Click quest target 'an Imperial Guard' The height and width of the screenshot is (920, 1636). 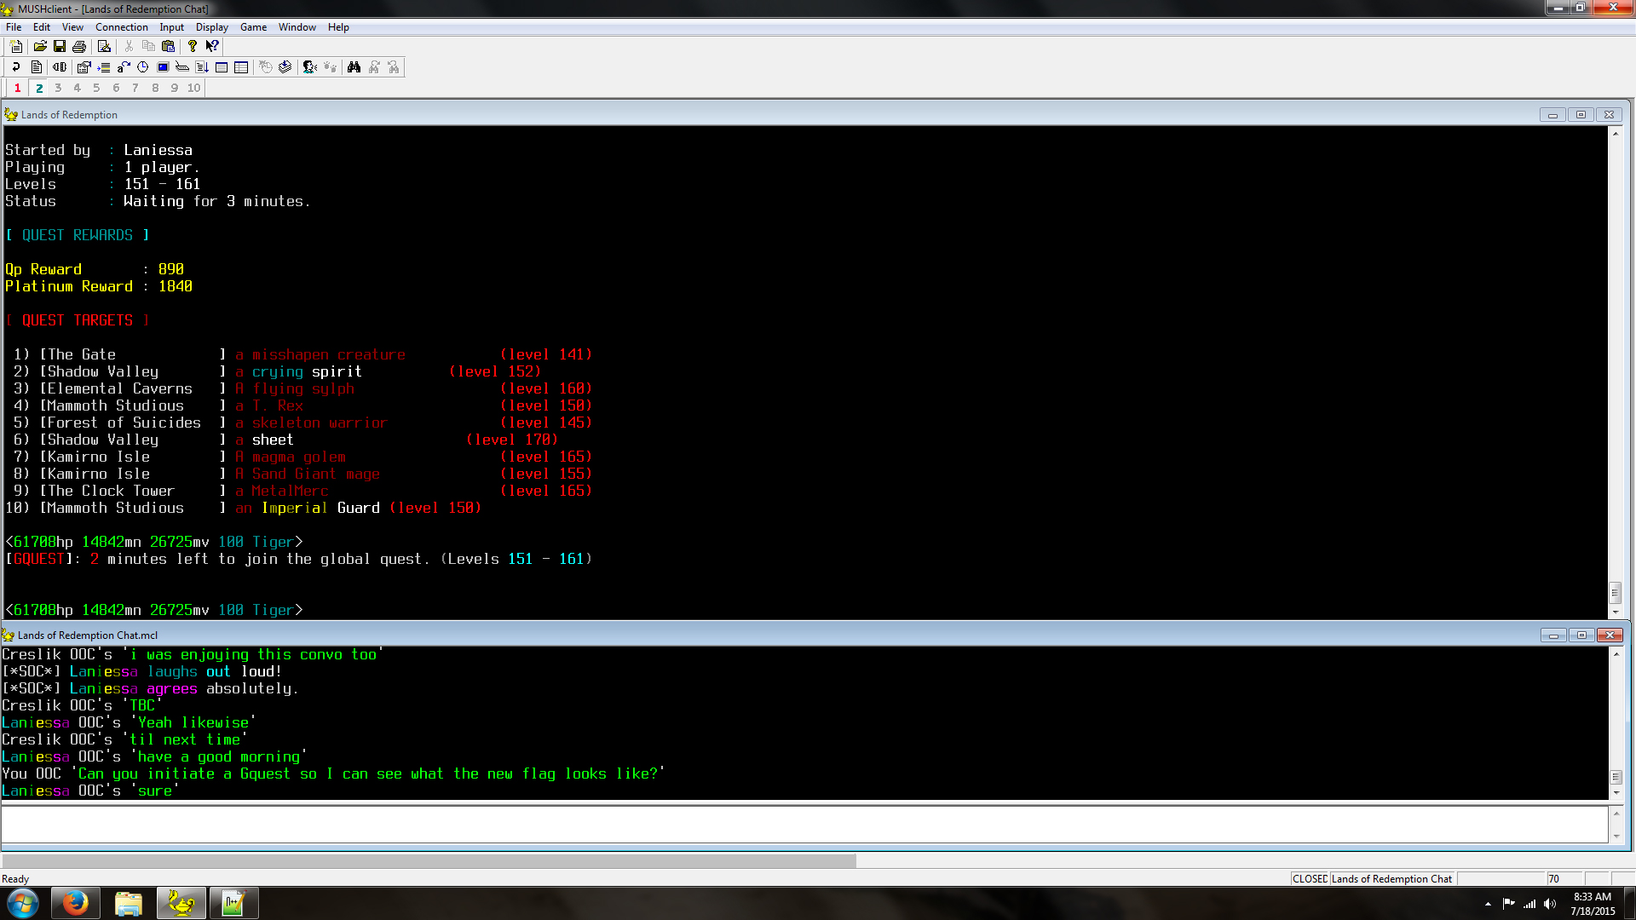(x=308, y=508)
